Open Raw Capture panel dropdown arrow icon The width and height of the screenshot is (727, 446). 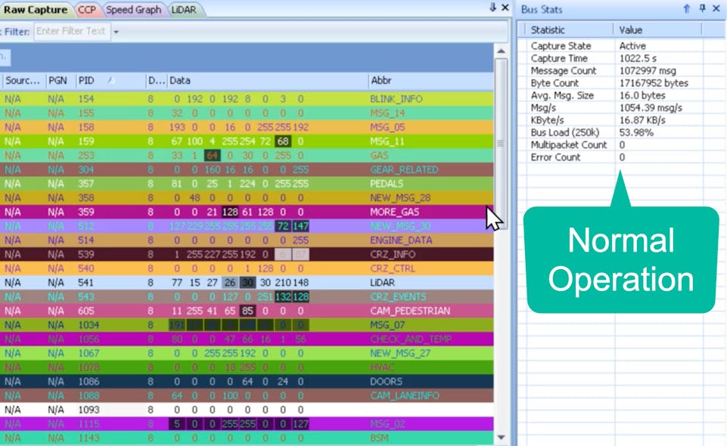[x=492, y=8]
